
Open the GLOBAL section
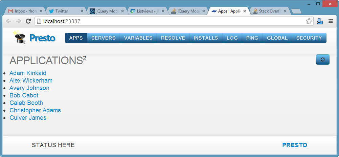click(x=277, y=38)
